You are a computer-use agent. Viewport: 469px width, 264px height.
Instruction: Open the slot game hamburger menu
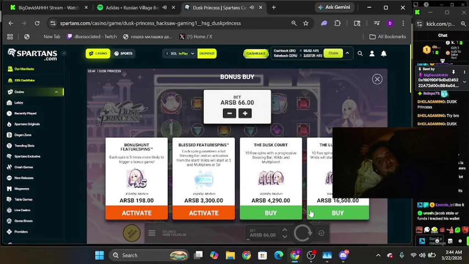[x=152, y=233]
